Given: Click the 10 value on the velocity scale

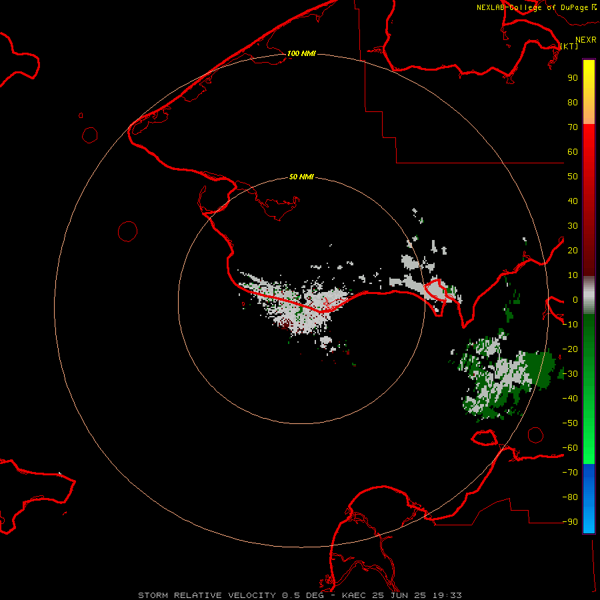Looking at the screenshot, I should click(x=573, y=275).
